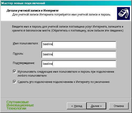The width and height of the screenshot is (132, 113).
Task: Click the Детали учетной записи в Интернете heading
Action: point(33,10)
